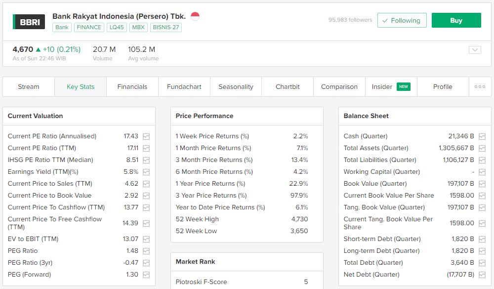Select the 52 Week High value 4,730
The height and width of the screenshot is (289, 494).
coord(299,219)
